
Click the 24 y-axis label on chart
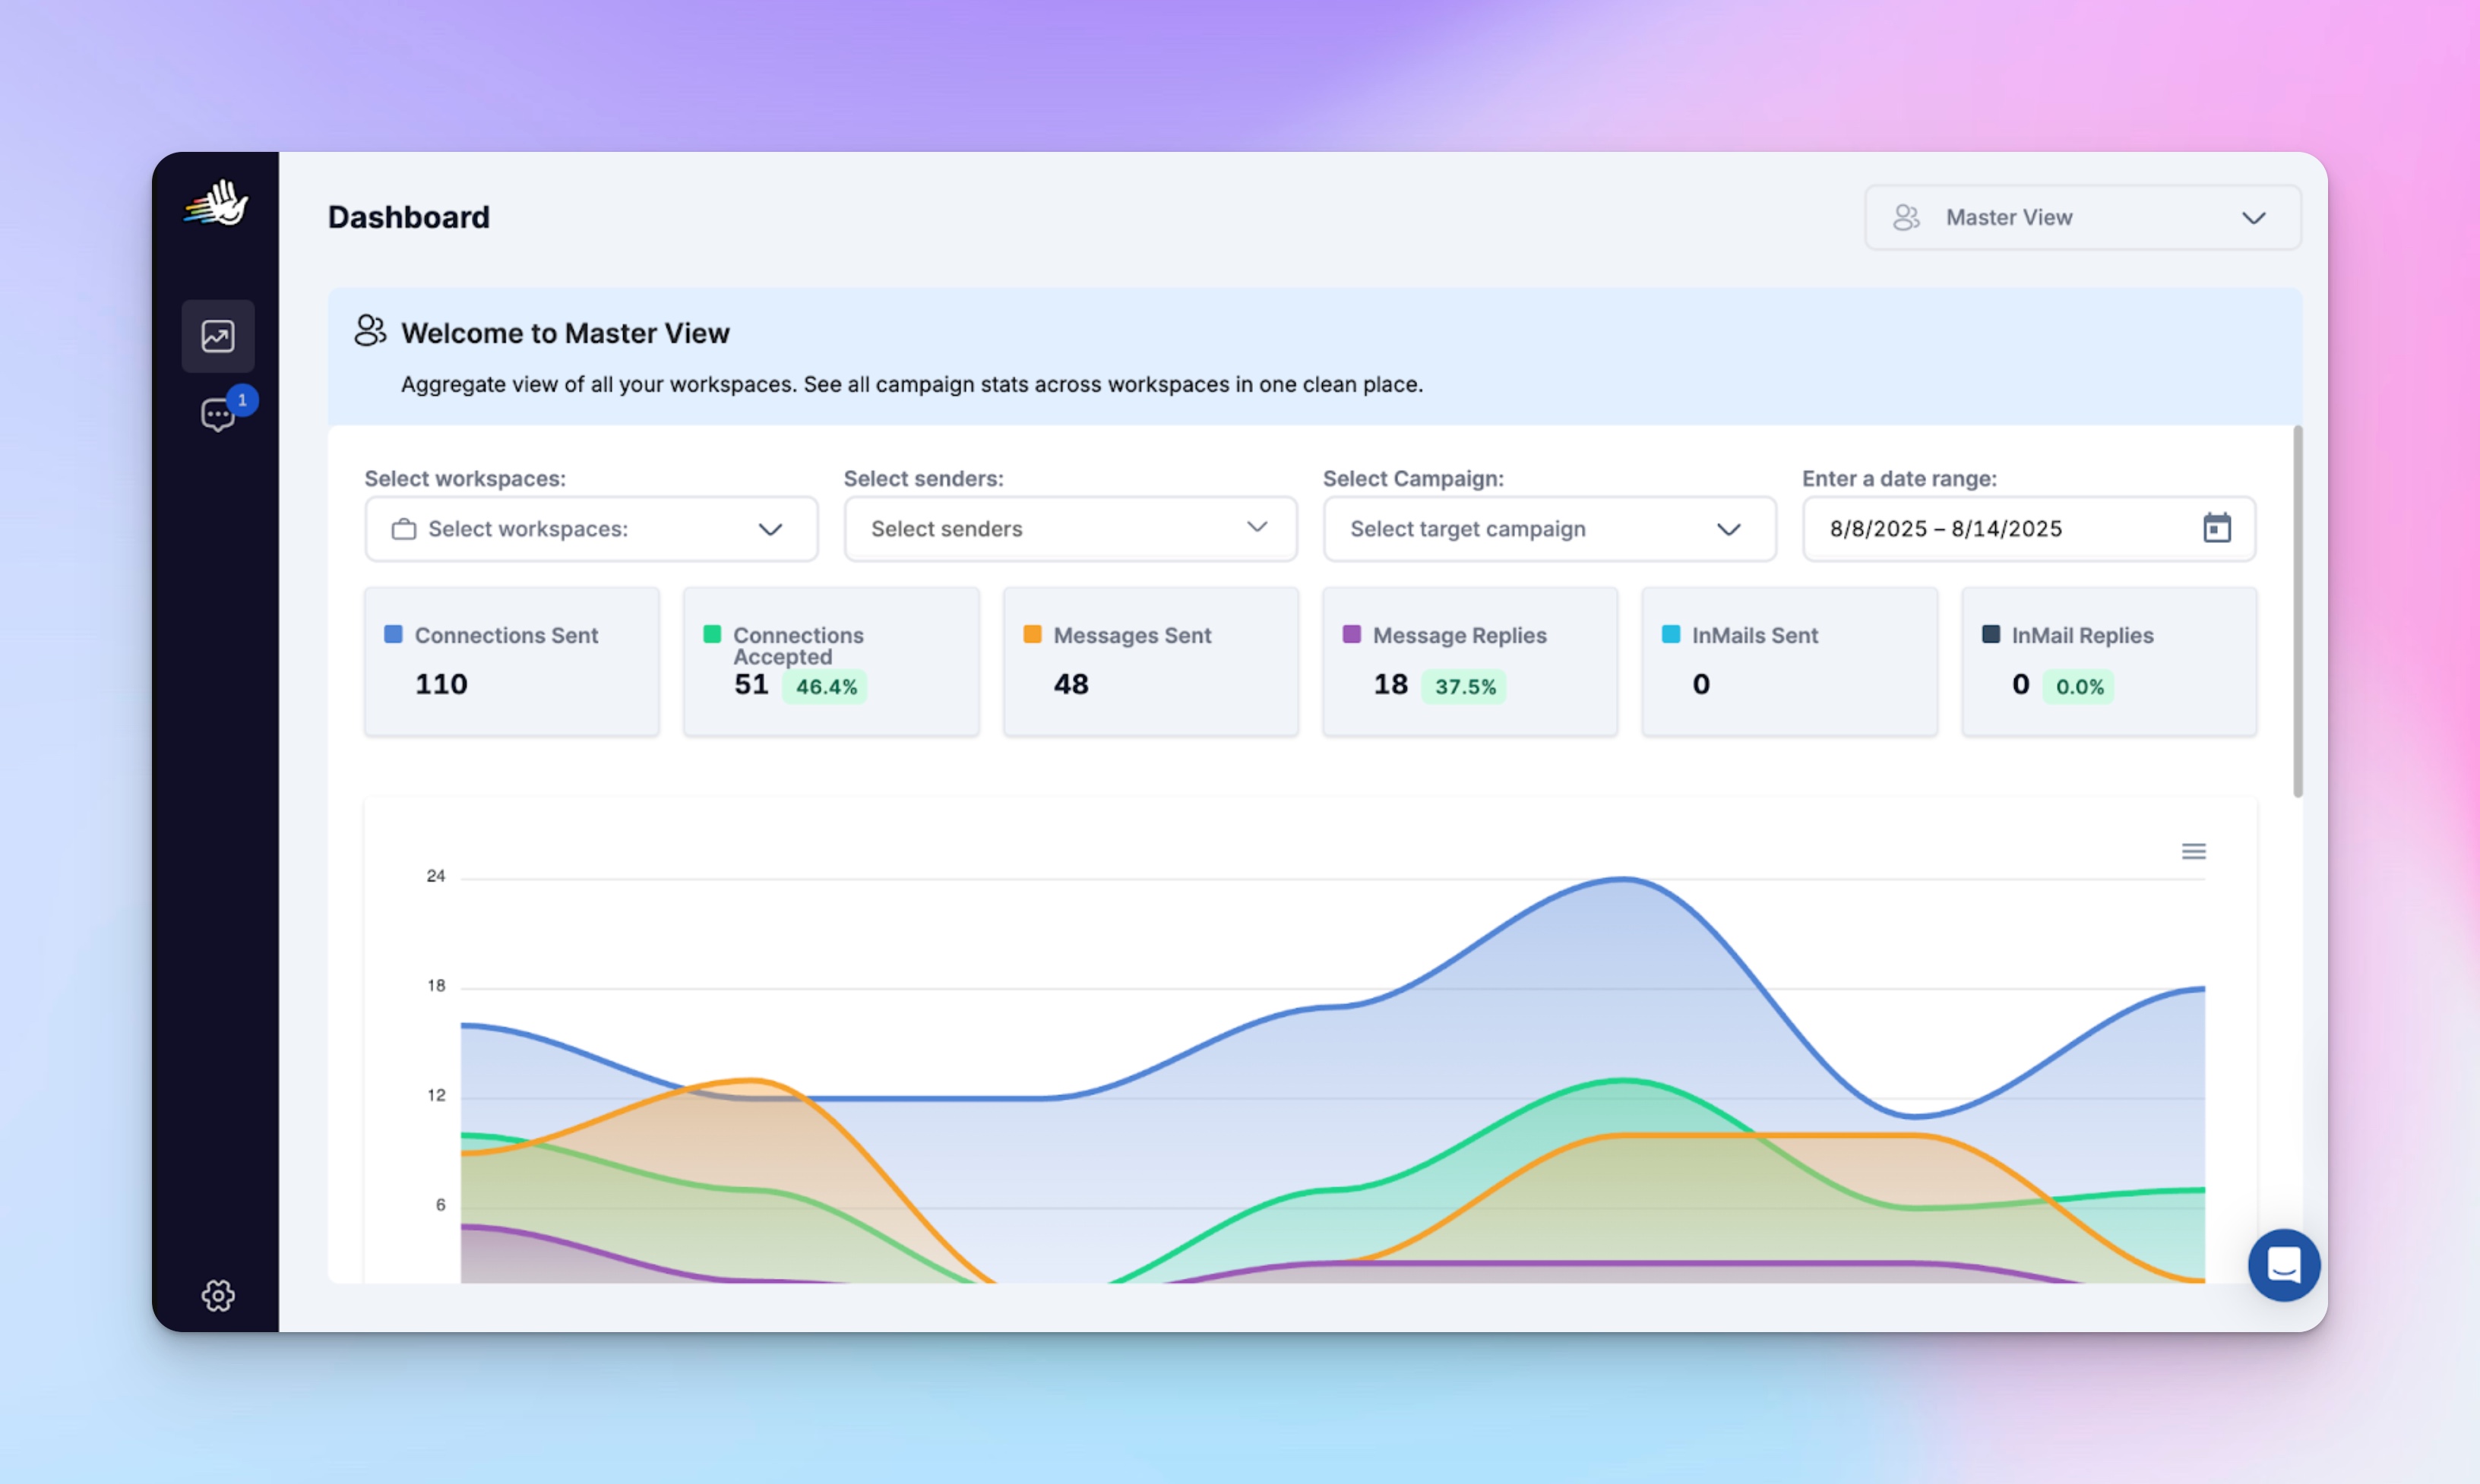[435, 876]
